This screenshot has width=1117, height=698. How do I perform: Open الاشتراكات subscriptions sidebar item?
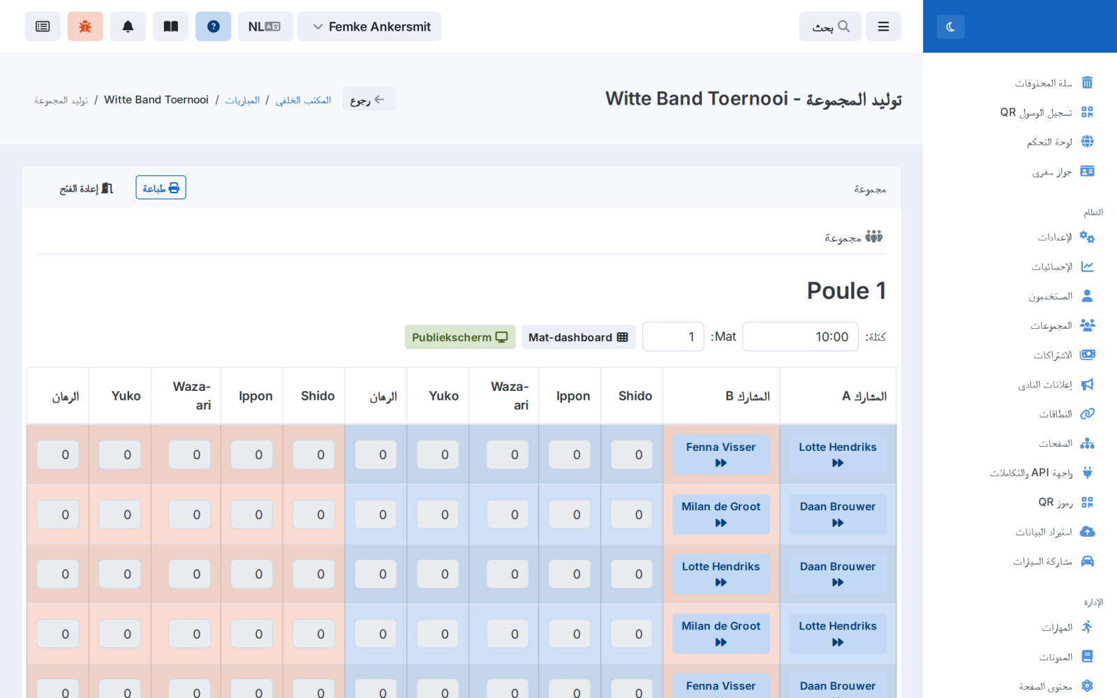pos(1063,355)
